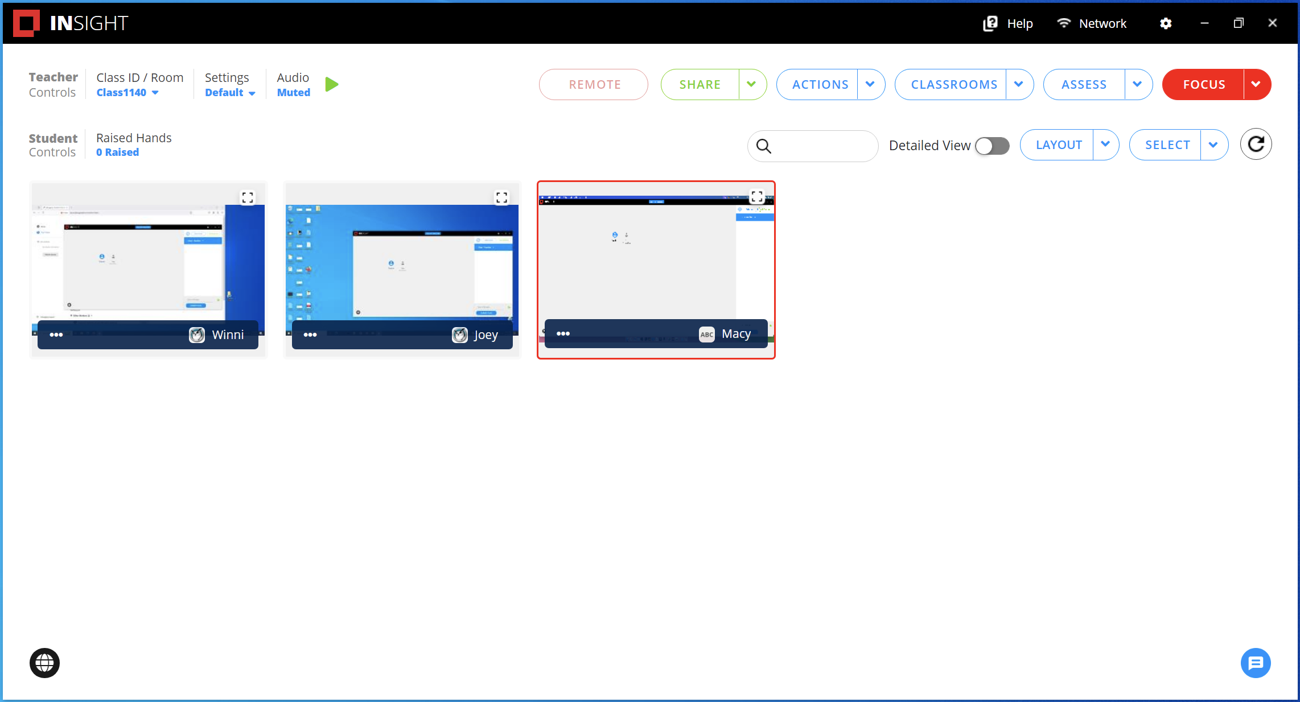1300x702 pixels.
Task: Expand Winni's screen to fullscreen
Action: [x=248, y=197]
